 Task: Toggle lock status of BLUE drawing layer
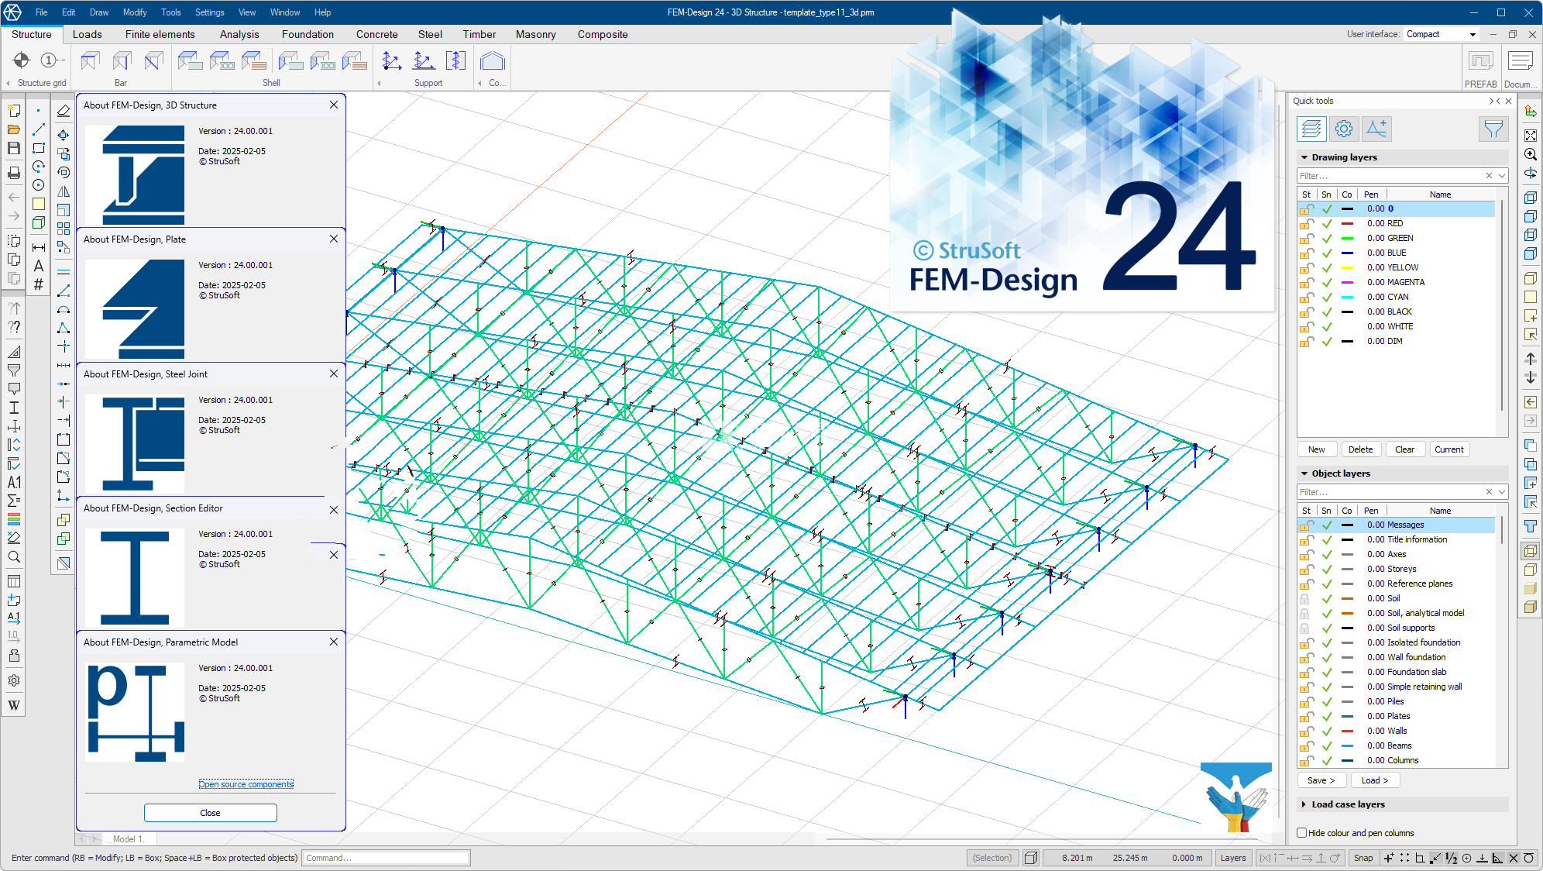click(x=1307, y=253)
